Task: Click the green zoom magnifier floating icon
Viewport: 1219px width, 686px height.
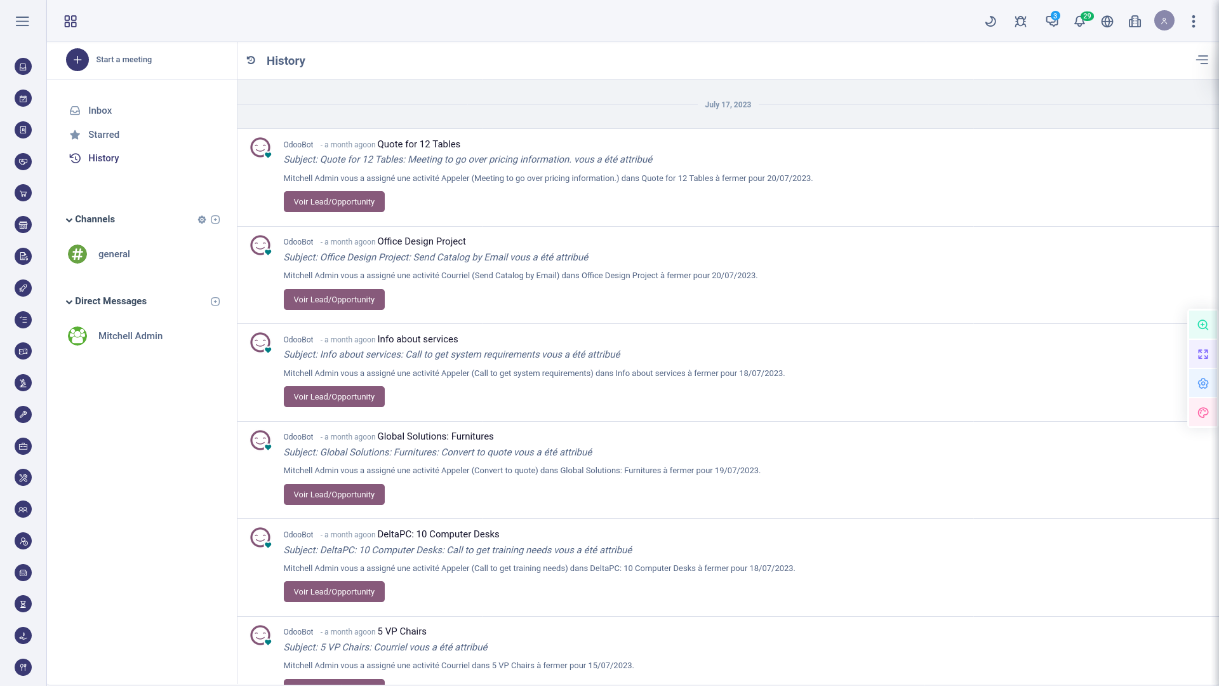Action: [1203, 325]
